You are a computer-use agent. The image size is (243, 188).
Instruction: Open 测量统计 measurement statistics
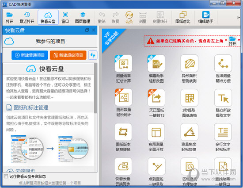[160, 18]
